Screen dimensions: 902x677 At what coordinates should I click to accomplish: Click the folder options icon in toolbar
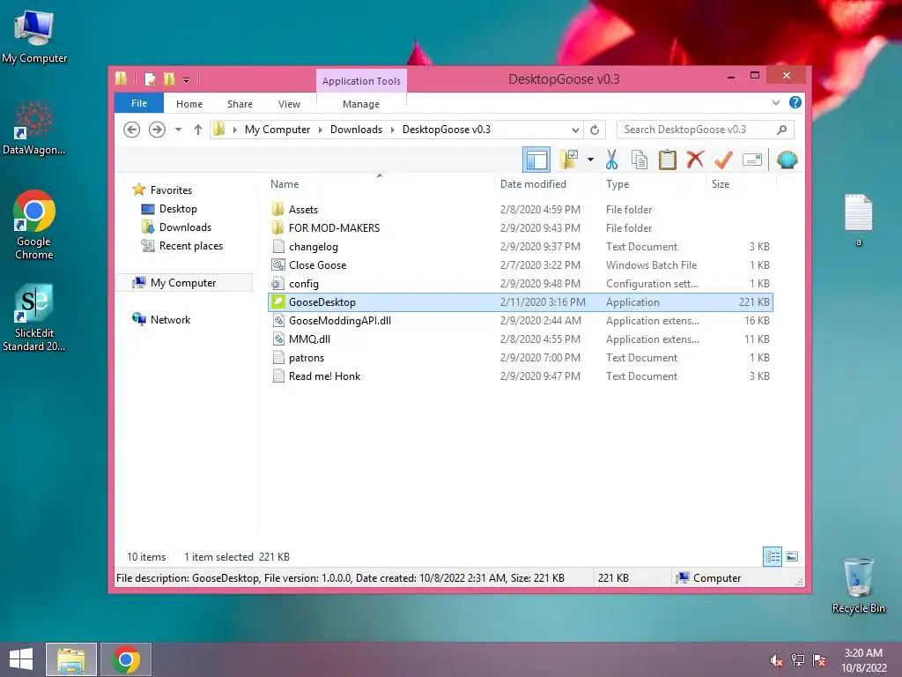[569, 160]
